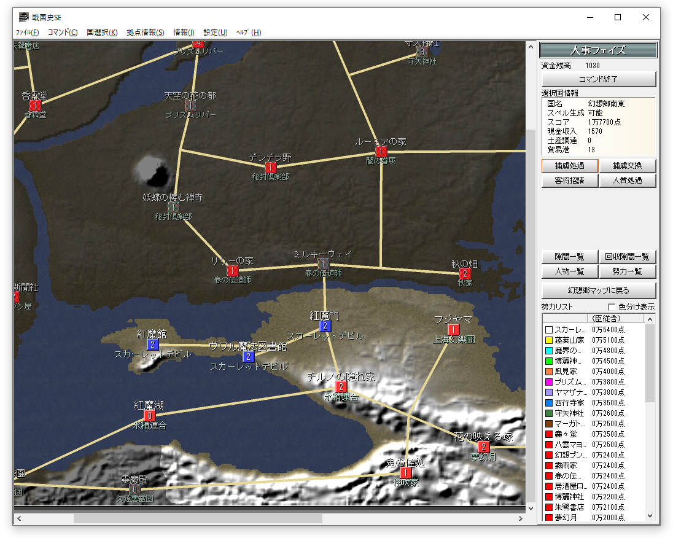This screenshot has width=673, height=538.
Task: Open the コマンド(C) menu
Action: tap(63, 33)
